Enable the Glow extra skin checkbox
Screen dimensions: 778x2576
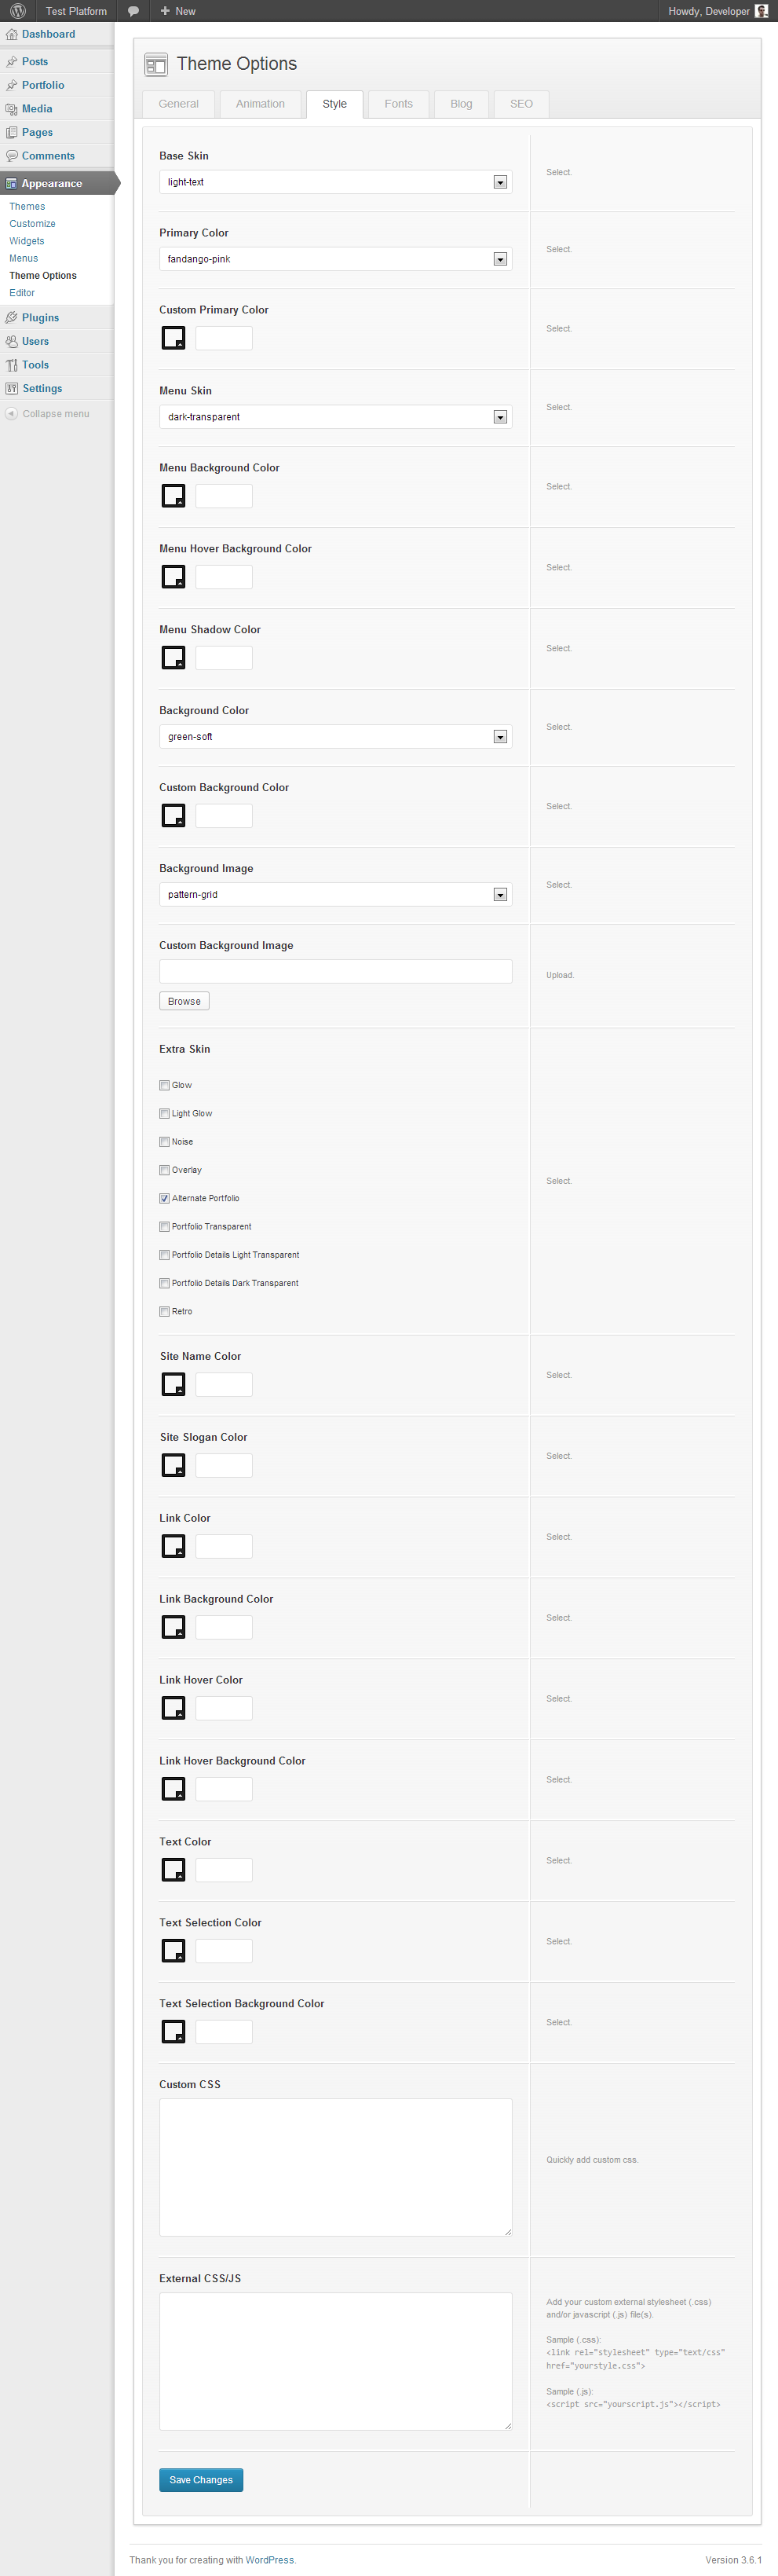pos(165,1085)
